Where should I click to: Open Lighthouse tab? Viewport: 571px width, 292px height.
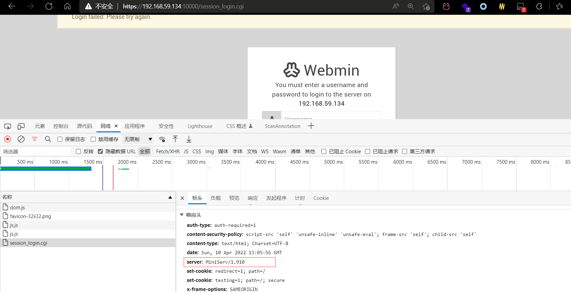[x=200, y=126]
